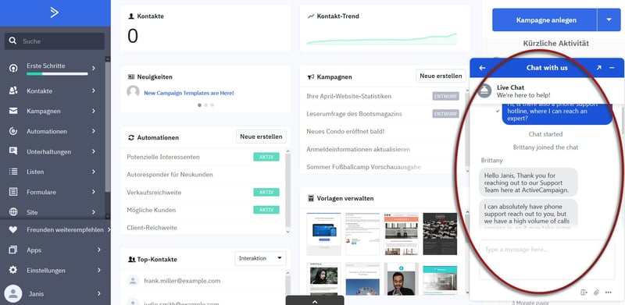Click the ActiveCampaign logo in the sidebar
The height and width of the screenshot is (305, 625).
point(54,12)
